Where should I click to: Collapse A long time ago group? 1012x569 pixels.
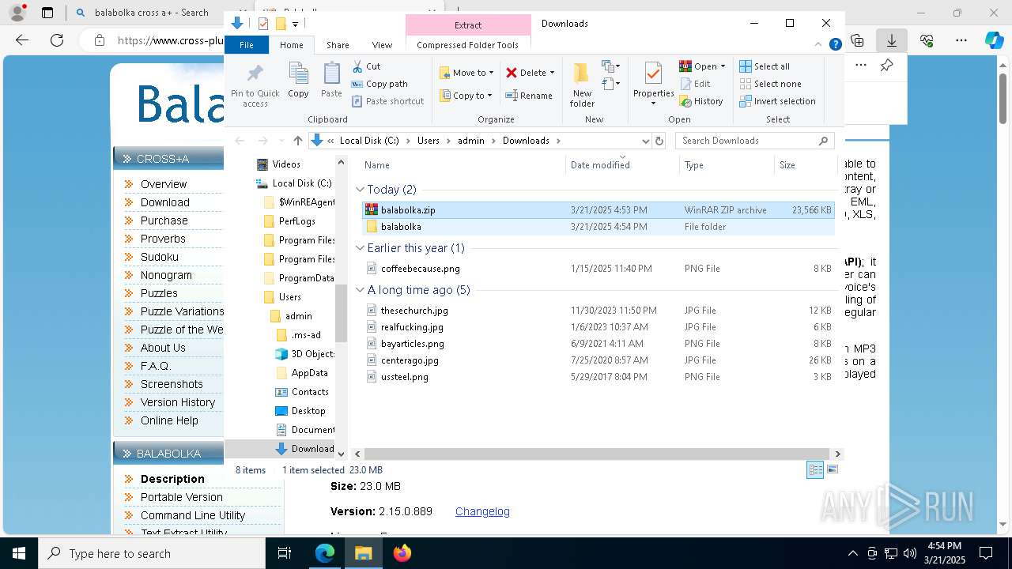(x=360, y=290)
